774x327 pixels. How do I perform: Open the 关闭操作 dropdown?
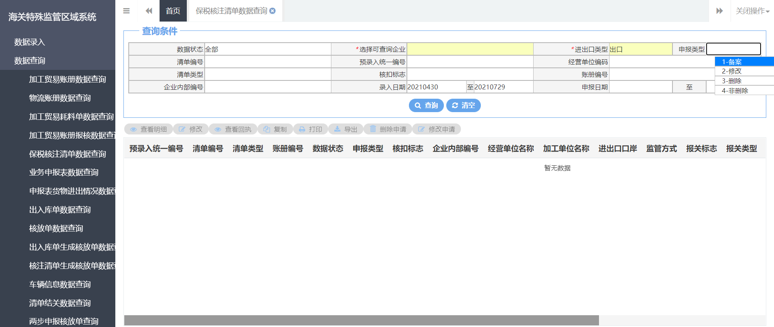(x=752, y=11)
